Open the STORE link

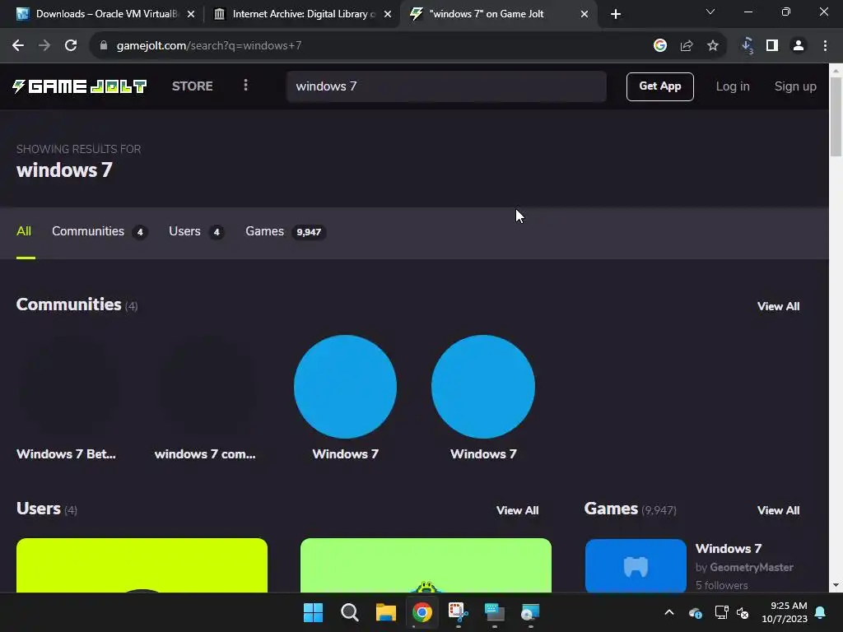pyautogui.click(x=192, y=86)
